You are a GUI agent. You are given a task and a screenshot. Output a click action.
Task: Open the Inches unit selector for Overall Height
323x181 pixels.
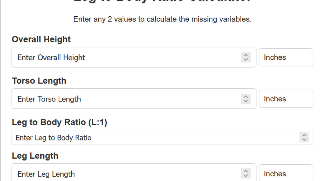click(285, 57)
